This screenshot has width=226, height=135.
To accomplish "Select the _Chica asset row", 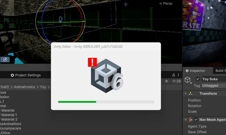I will click(5, 133).
